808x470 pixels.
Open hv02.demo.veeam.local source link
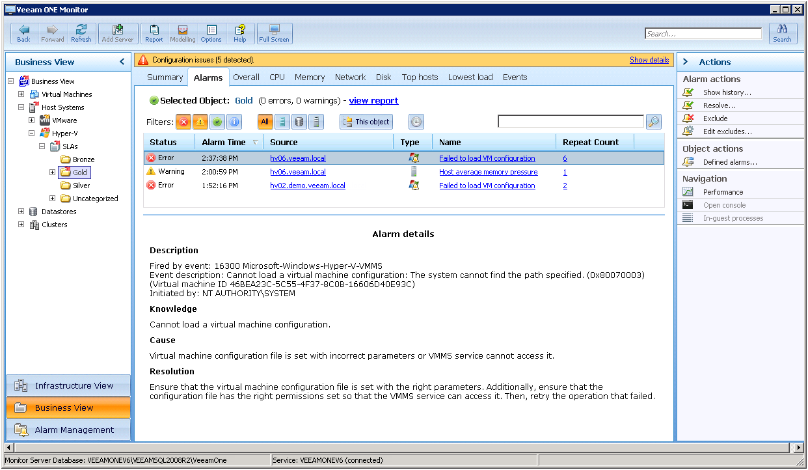pos(308,186)
